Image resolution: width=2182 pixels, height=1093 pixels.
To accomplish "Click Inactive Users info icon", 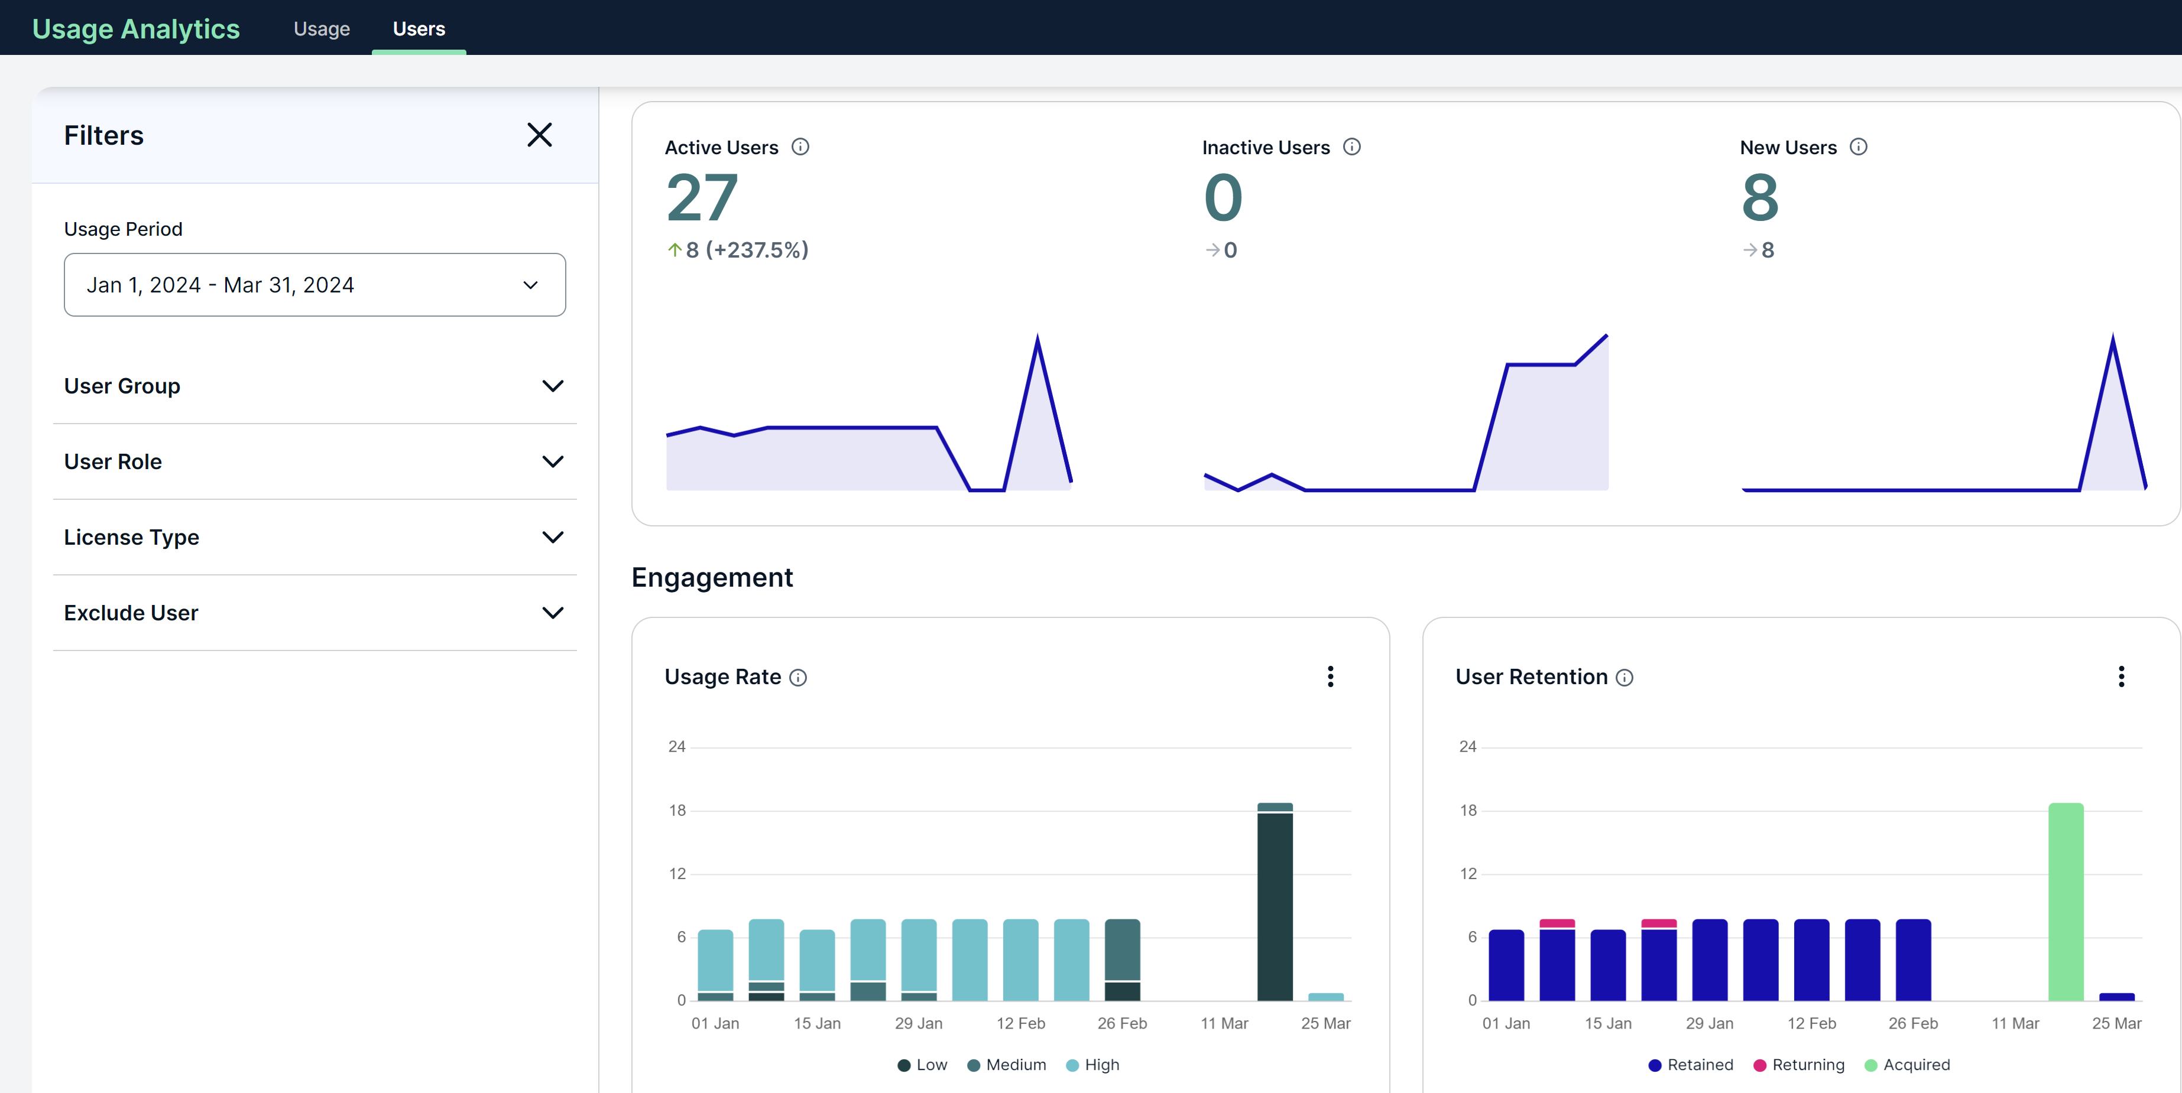I will (1352, 147).
